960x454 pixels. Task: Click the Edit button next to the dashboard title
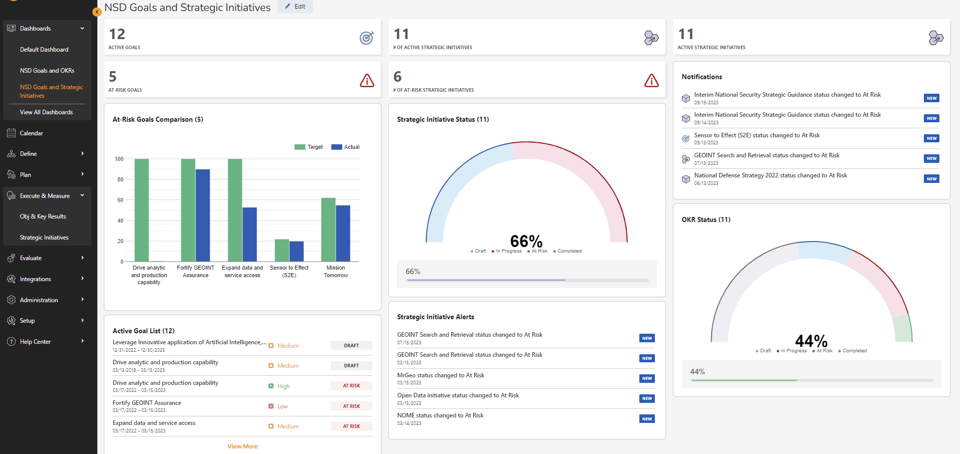(295, 7)
